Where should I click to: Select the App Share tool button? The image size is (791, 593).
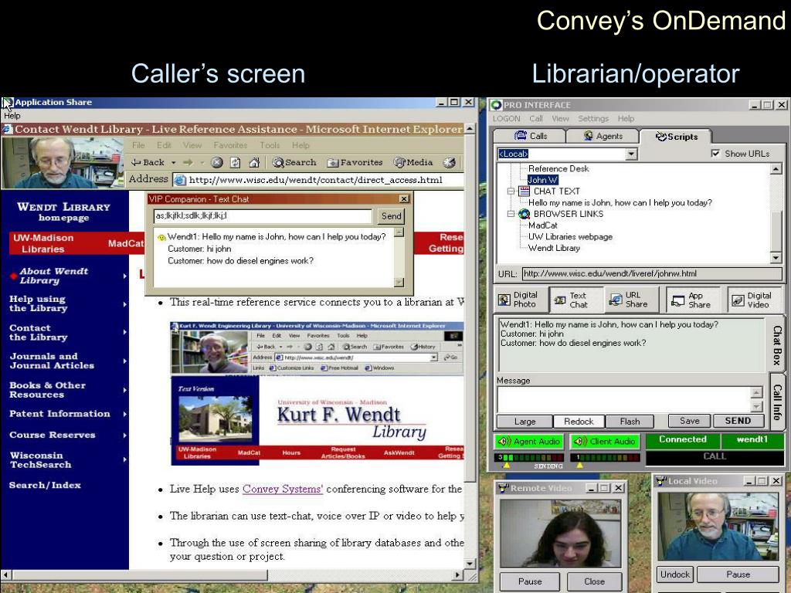[692, 300]
